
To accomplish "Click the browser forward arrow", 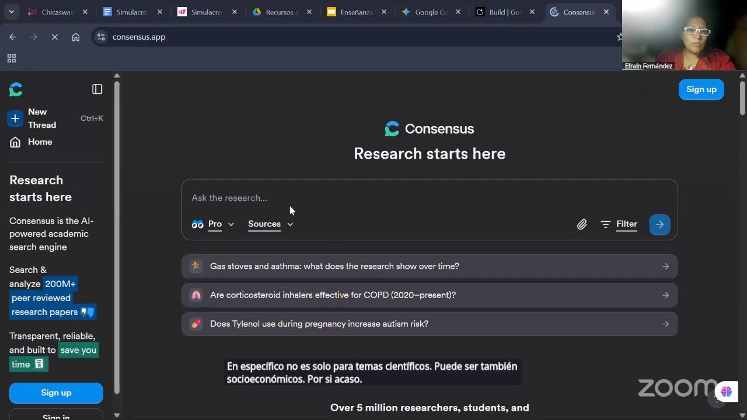I will point(33,37).
